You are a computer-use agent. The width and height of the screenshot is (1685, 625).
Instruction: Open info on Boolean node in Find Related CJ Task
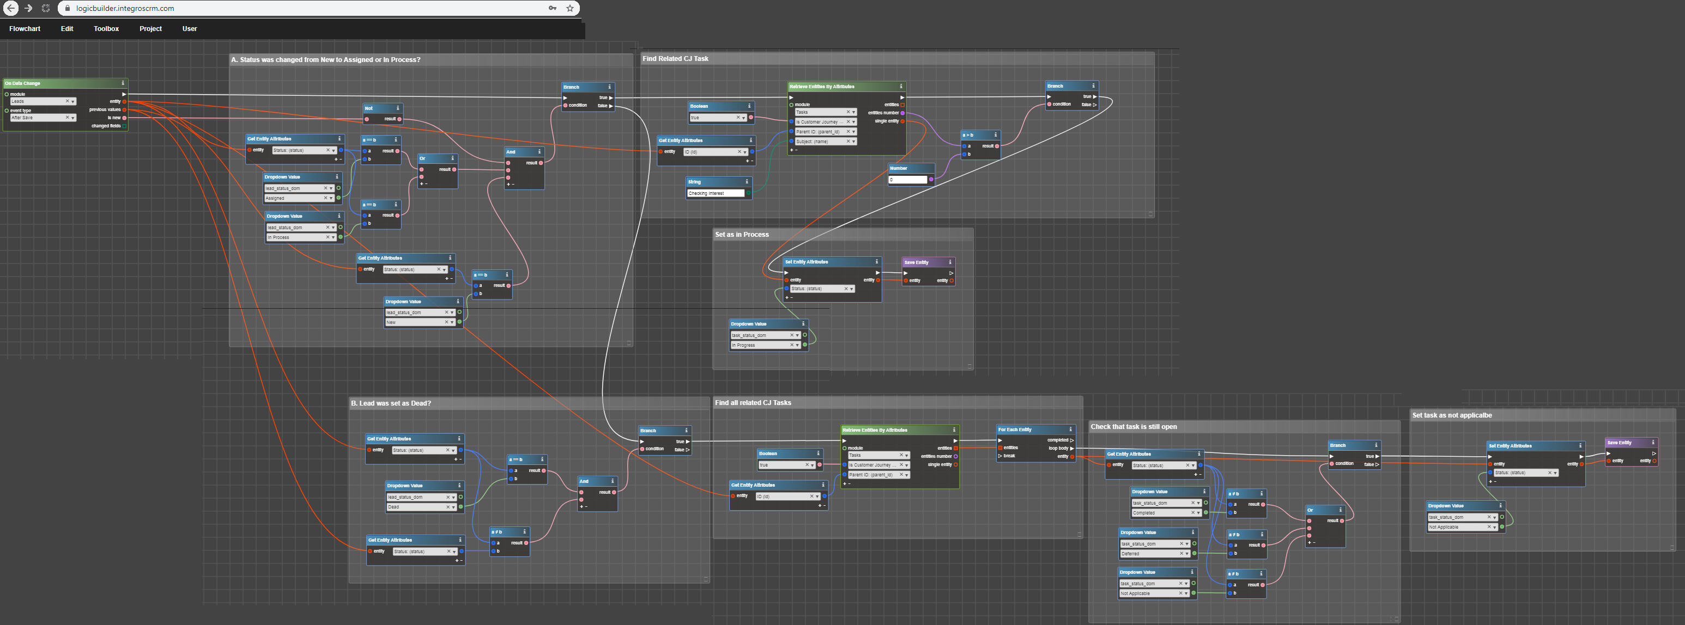click(749, 106)
